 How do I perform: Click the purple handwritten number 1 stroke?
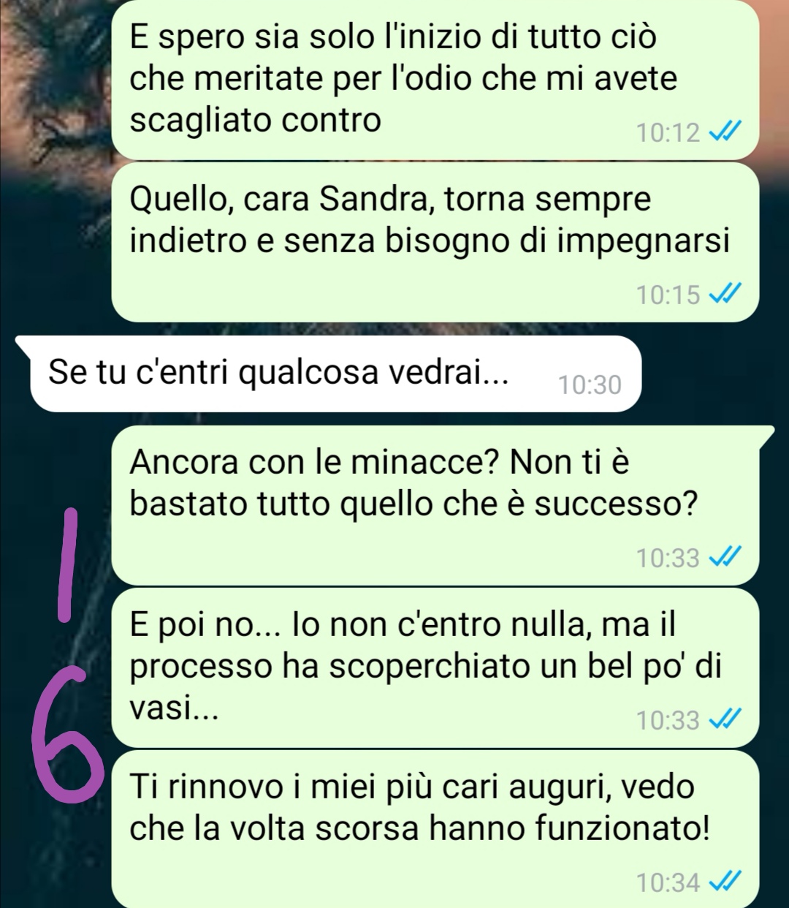[x=66, y=564]
